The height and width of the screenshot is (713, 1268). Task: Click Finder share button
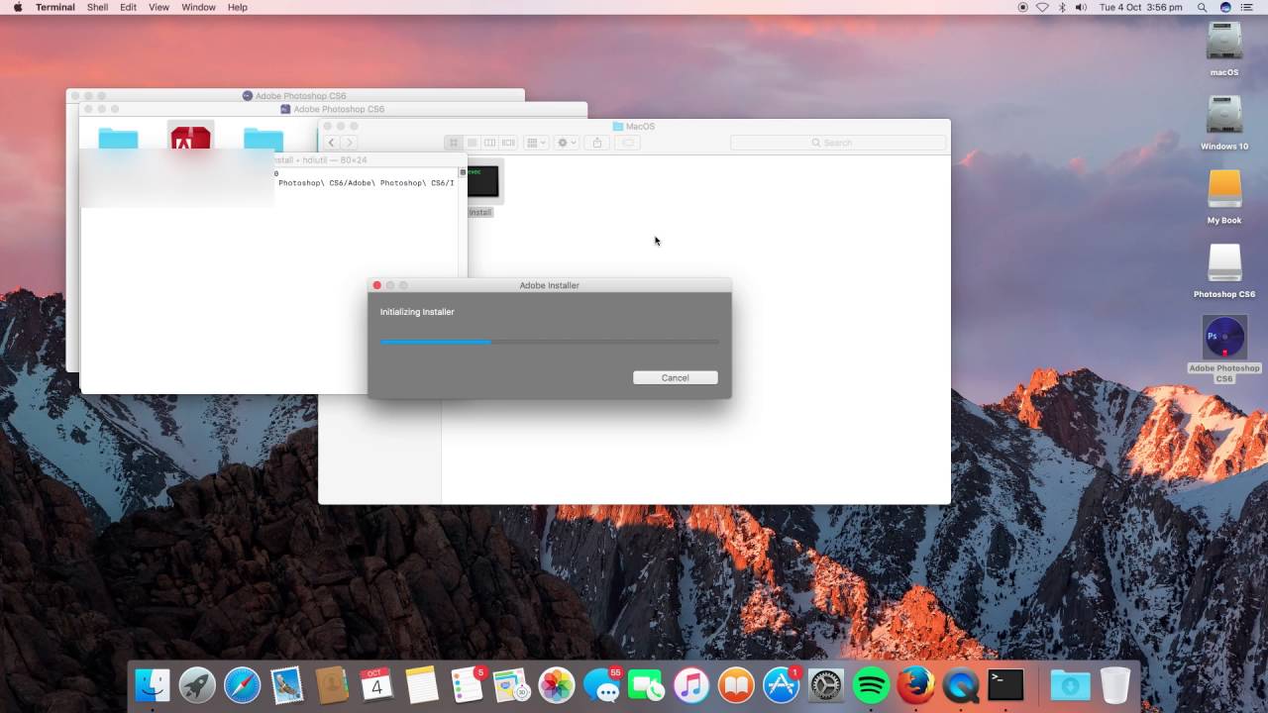(x=596, y=143)
